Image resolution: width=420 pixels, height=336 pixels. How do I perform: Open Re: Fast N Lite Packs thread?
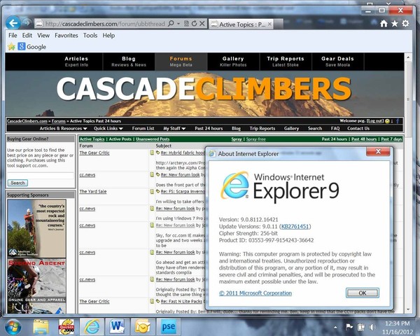click(181, 302)
